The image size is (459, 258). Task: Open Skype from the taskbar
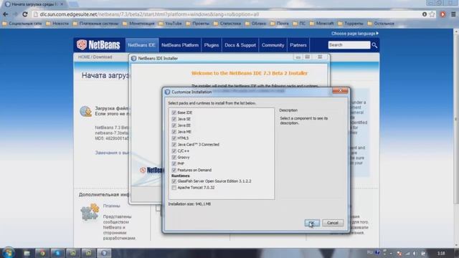(x=57, y=253)
